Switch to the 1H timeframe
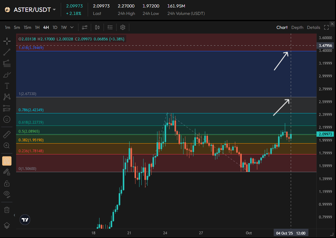336x238 pixels. (37, 27)
